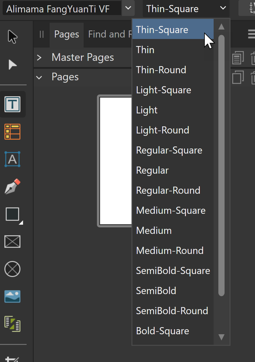
Task: Select the SemiBold-Square font style
Action: click(173, 270)
